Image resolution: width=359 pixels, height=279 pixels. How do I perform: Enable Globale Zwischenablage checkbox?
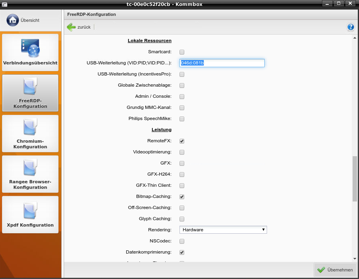click(x=182, y=85)
